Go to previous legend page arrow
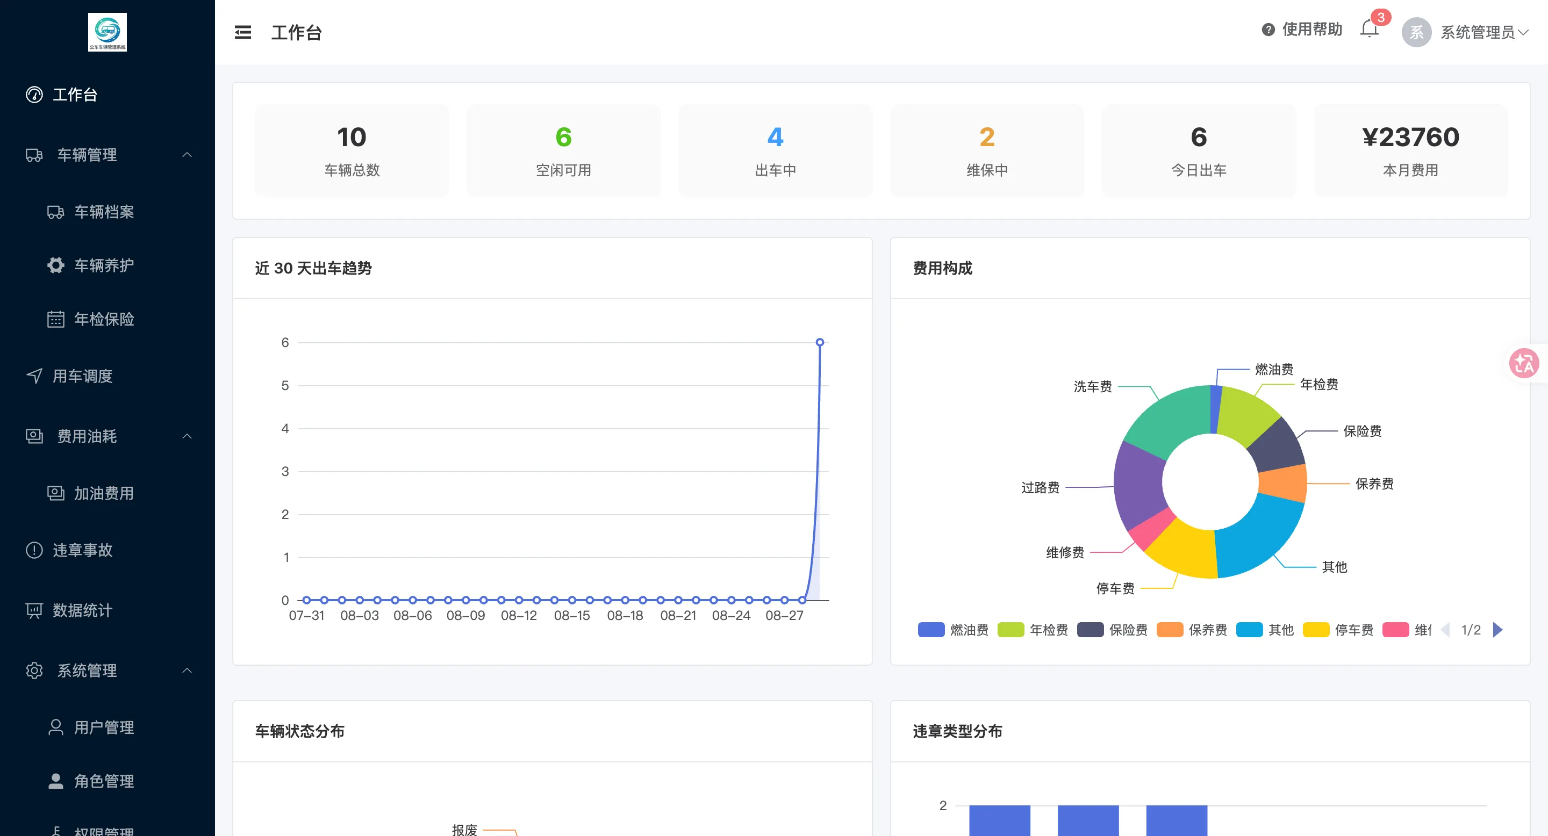 coord(1446,629)
